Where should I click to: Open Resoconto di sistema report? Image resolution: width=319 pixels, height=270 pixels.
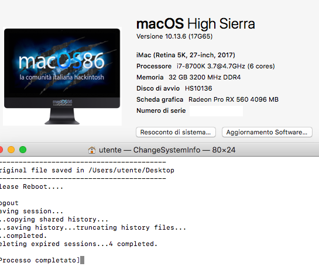pyautogui.click(x=176, y=132)
